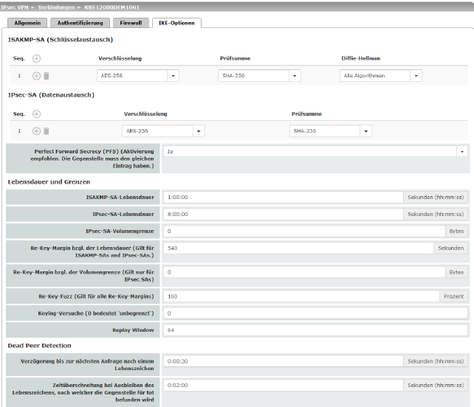Delete ISAKMP-SA row 1 with the trash icon
The height and width of the screenshot is (407, 474).
click(46, 75)
